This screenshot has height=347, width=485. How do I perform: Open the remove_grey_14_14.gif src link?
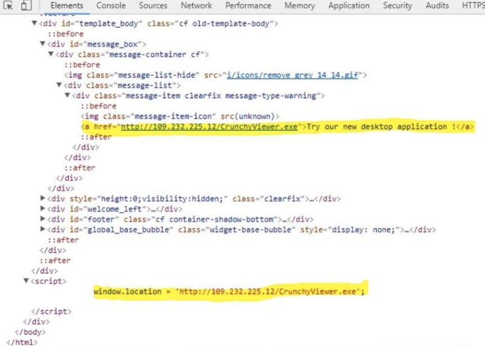292,75
